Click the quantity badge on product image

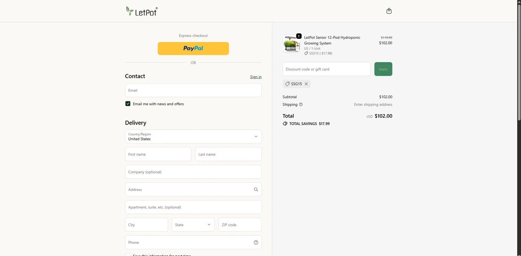pyautogui.click(x=299, y=36)
